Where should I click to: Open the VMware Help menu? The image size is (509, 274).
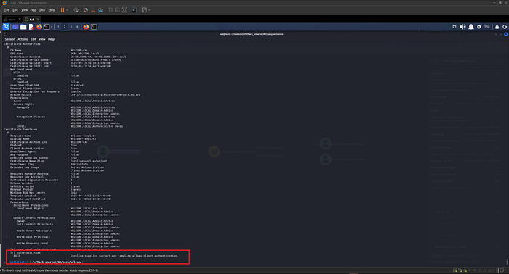coord(52,10)
